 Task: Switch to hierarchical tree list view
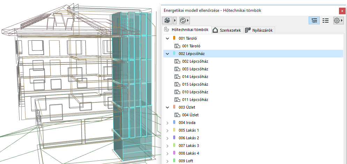coord(314,21)
